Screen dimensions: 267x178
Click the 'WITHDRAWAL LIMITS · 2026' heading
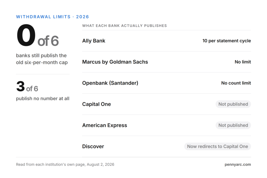[x=53, y=17]
